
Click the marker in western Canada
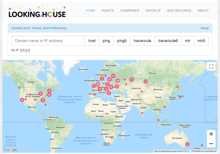(19, 88)
